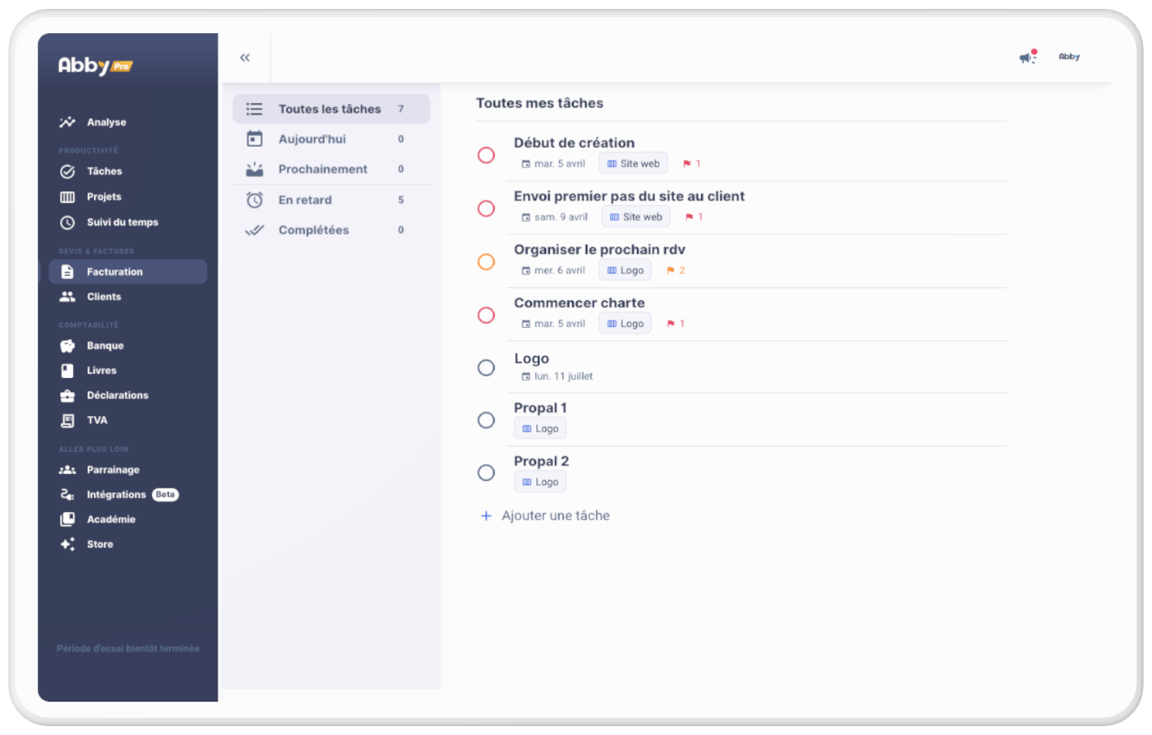Complete the 'Propal 2' task circle
The image size is (1152, 735).
coord(486,473)
